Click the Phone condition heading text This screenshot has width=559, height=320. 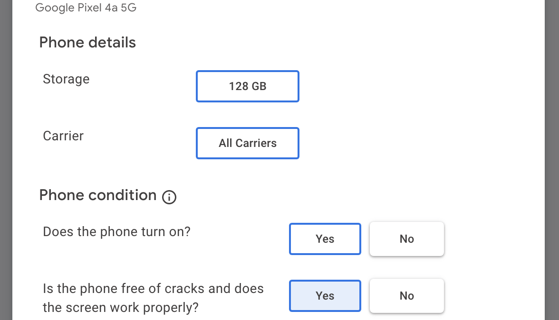pyautogui.click(x=98, y=195)
